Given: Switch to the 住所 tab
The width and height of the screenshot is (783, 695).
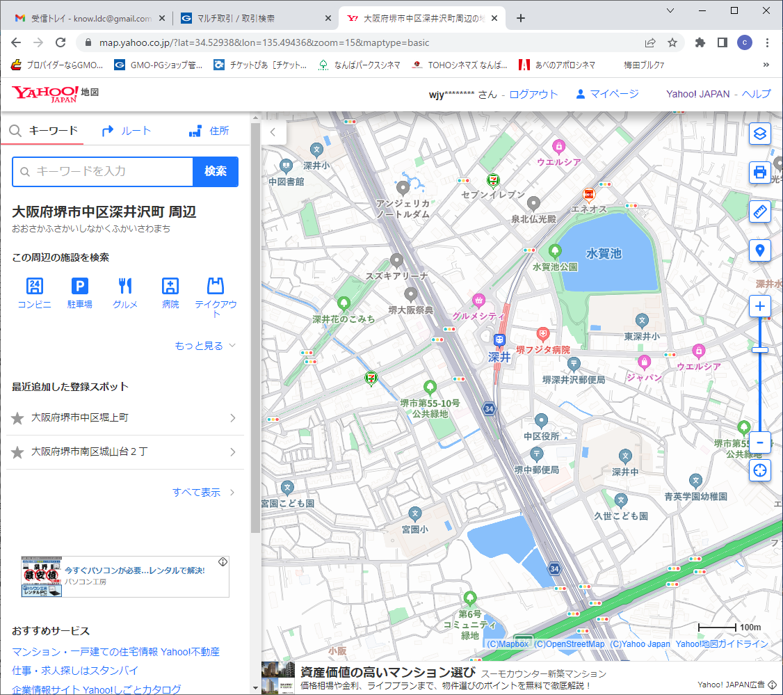Looking at the screenshot, I should click(209, 131).
